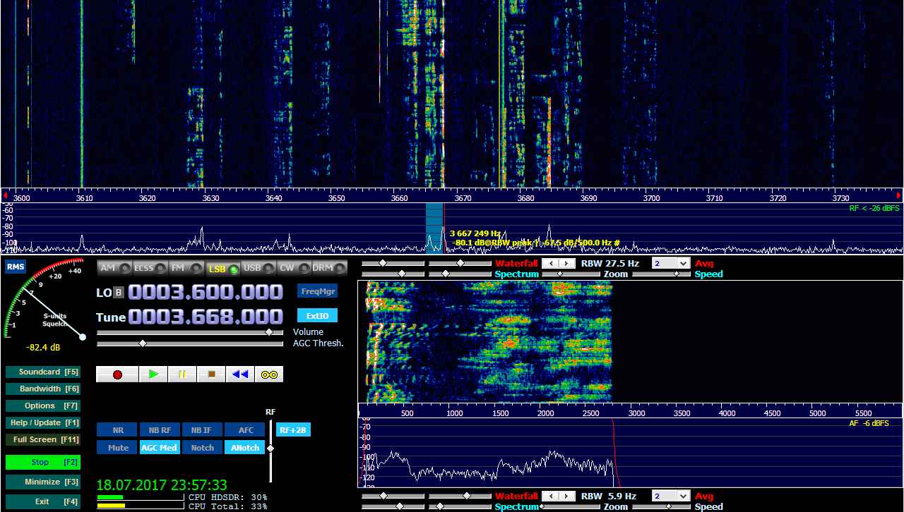This screenshot has width=904, height=512.
Task: Click 3700 on the RF frequency scale
Action: pos(651,199)
